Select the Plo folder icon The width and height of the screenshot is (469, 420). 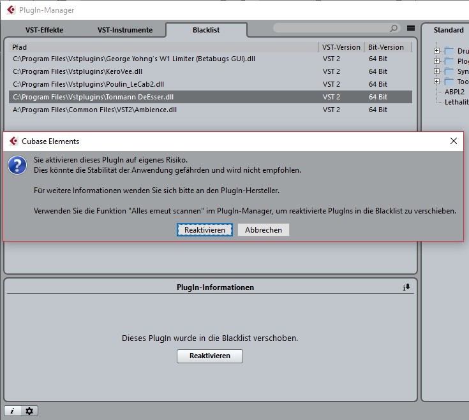click(449, 61)
